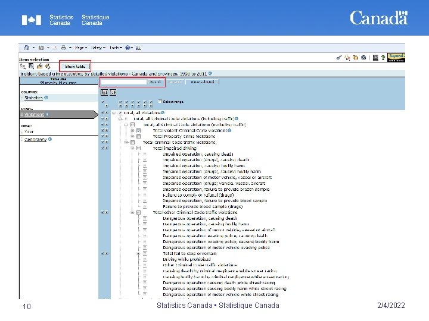Click the second Item selection toolbar icon

(31, 66)
